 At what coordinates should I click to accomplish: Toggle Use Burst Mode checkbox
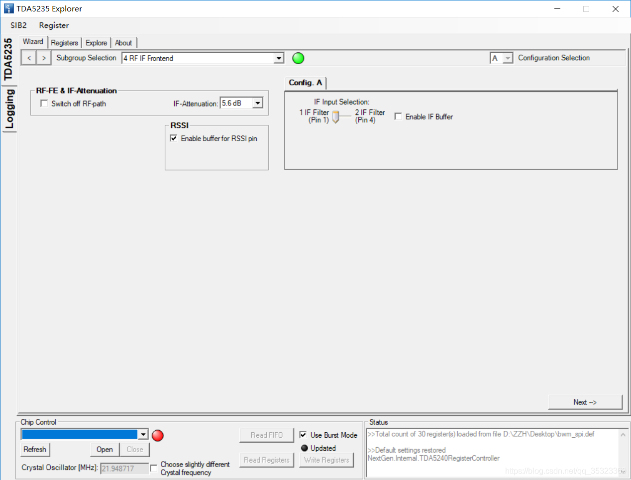coord(303,435)
